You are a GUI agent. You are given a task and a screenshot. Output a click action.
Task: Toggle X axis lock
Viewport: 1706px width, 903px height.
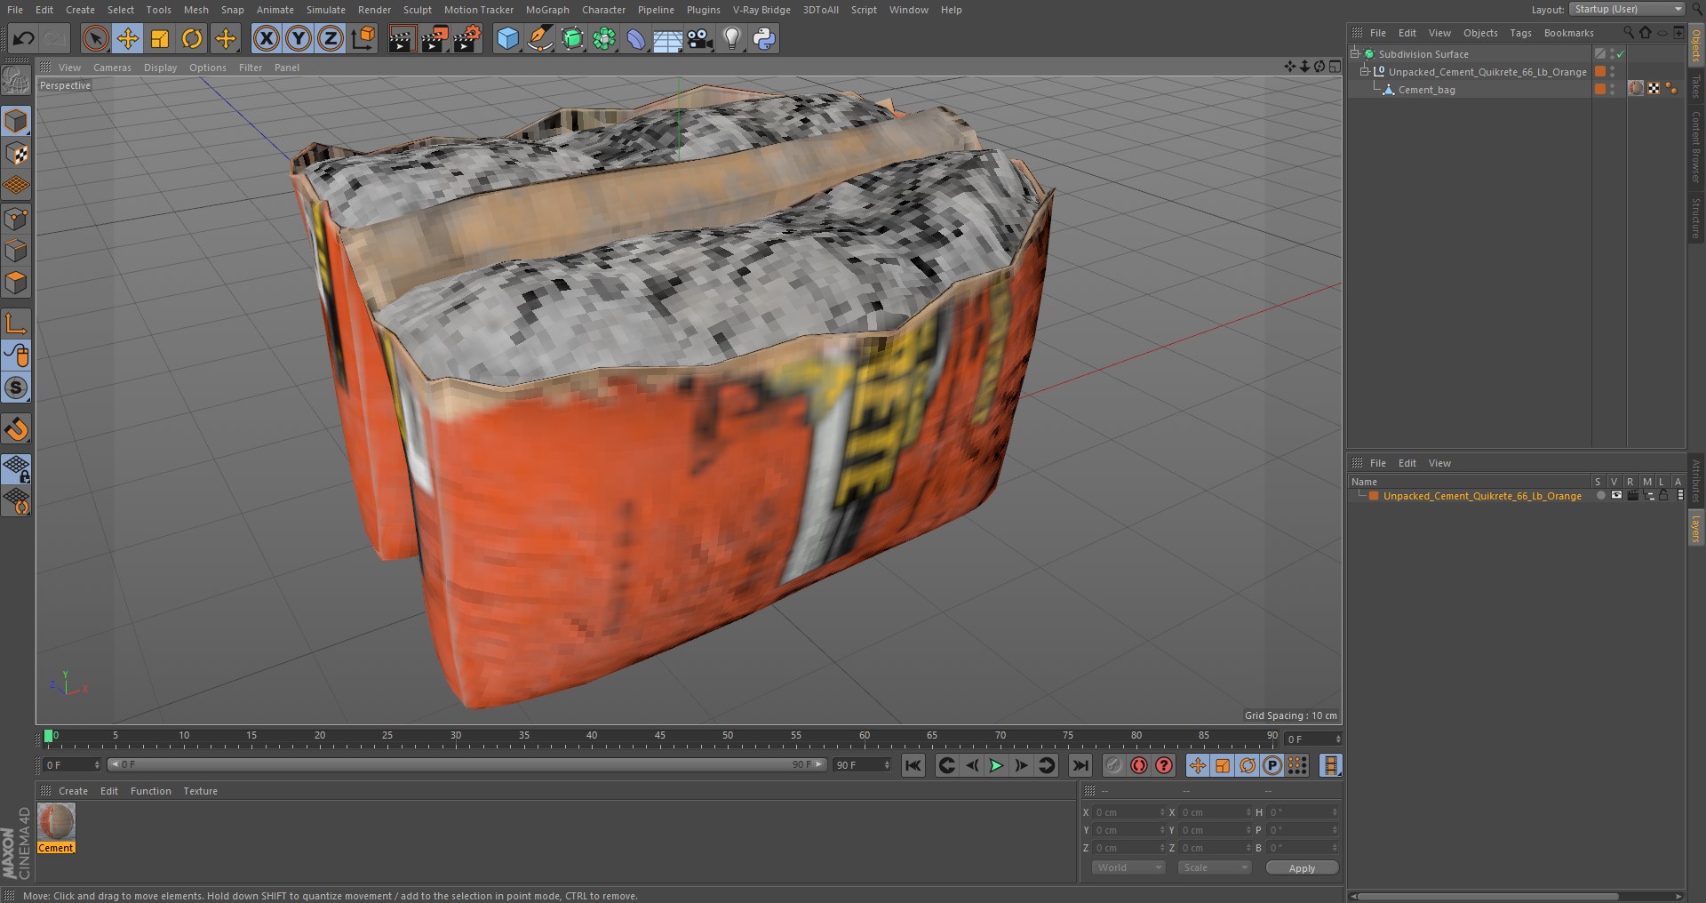(x=266, y=38)
